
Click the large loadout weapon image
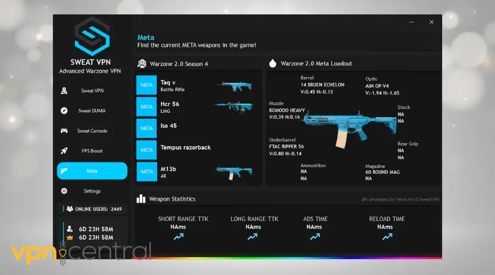[350, 129]
